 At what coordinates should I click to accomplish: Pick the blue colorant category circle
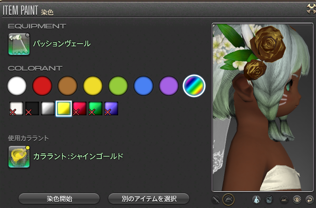click(x=143, y=86)
